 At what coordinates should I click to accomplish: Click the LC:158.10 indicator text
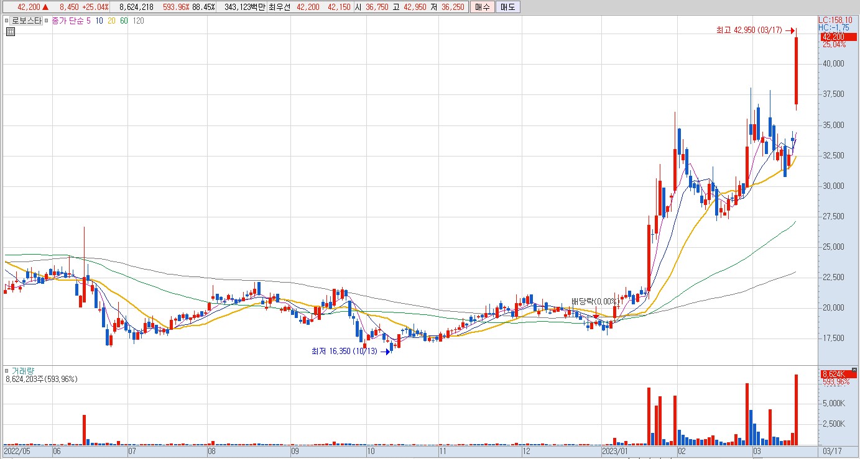(x=835, y=20)
